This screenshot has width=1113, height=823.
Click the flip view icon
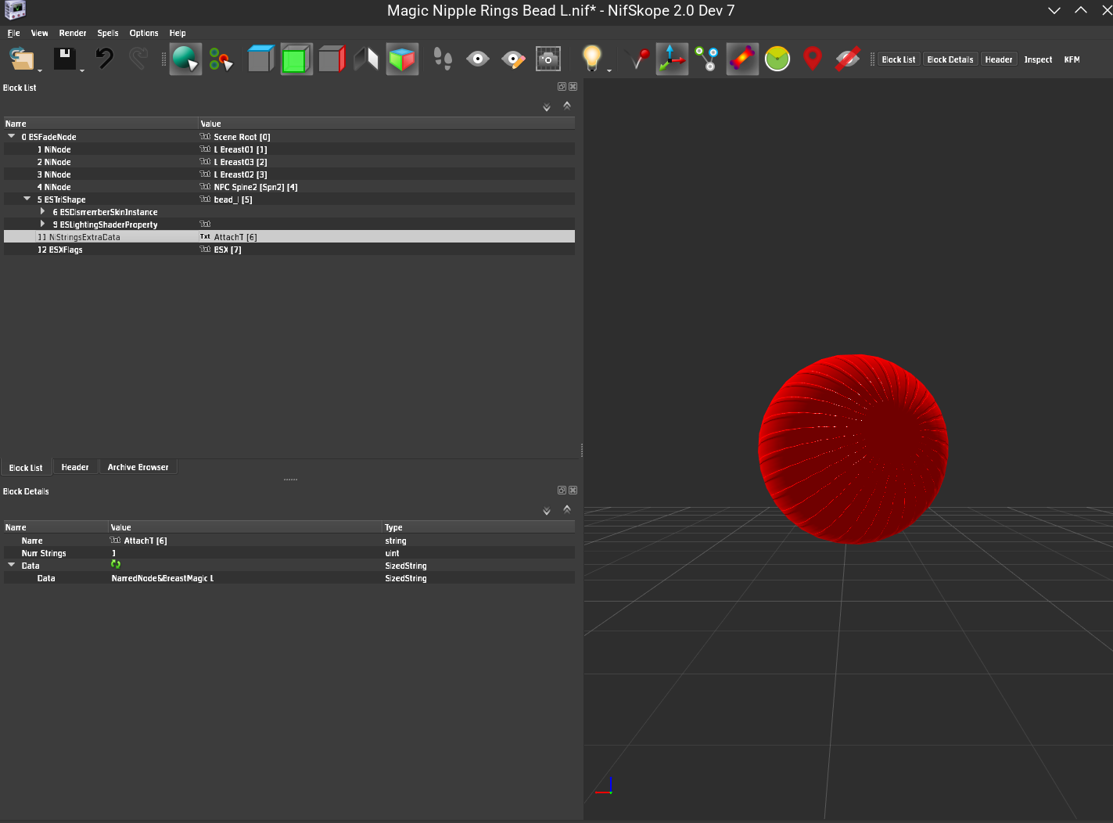pyautogui.click(x=366, y=59)
